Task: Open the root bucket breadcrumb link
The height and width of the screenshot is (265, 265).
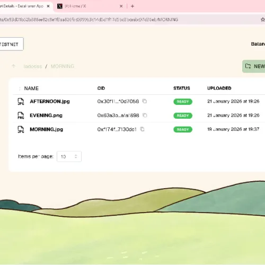Action: click(x=33, y=66)
